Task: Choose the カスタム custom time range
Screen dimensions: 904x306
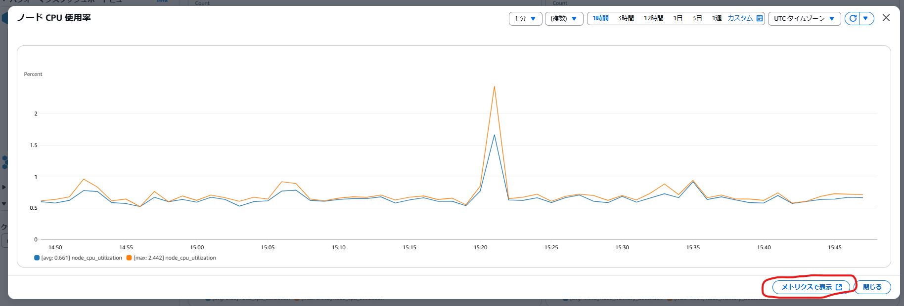Action: (740, 18)
